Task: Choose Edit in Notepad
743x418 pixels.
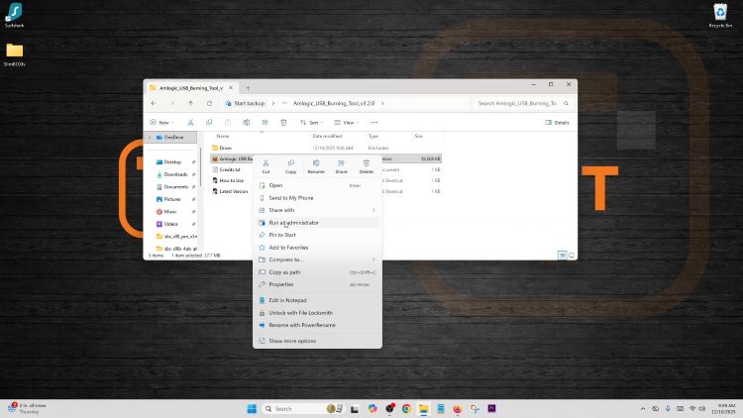Action: (317, 300)
